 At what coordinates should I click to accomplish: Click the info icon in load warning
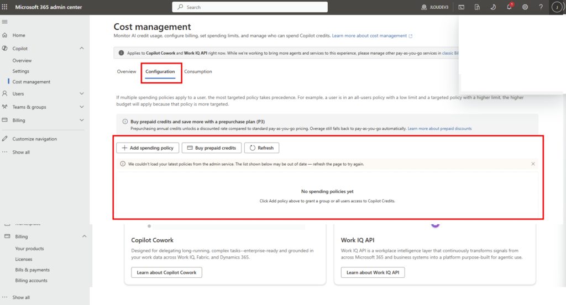123,164
